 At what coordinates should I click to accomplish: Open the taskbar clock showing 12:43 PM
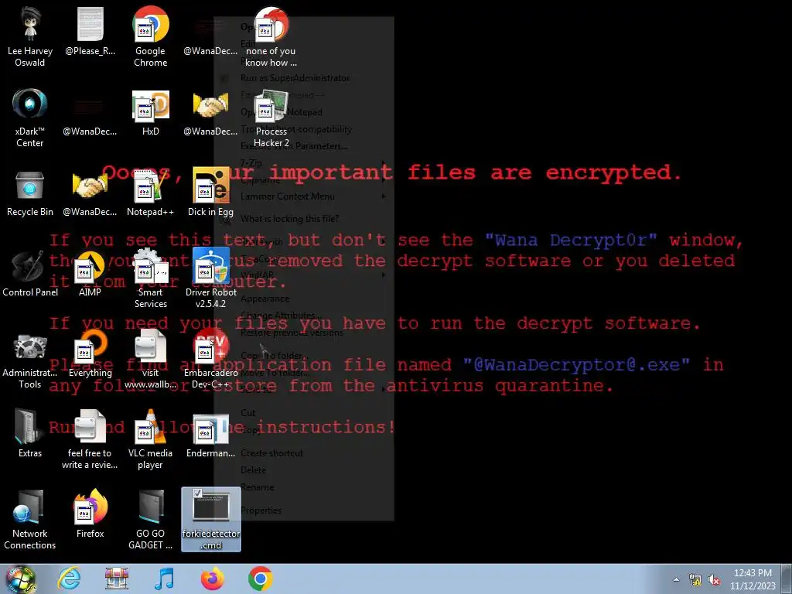tap(753, 579)
